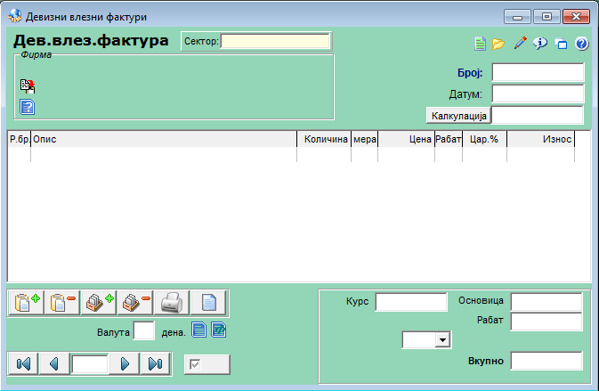Toggle the checkmark button next to navigation
This screenshot has height=391, width=599.
pyautogui.click(x=207, y=364)
